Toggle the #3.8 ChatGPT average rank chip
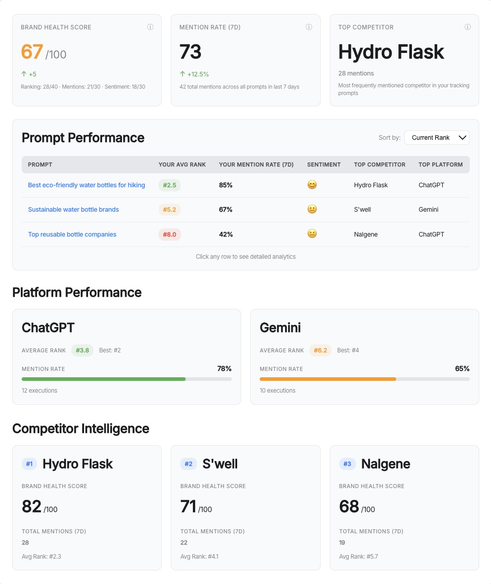Image resolution: width=491 pixels, height=584 pixels. pos(82,350)
